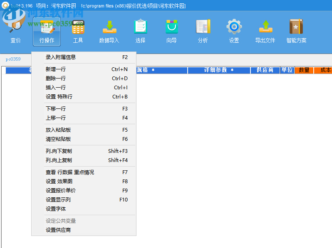Choose 列.向下复制 menu entry

84,151
